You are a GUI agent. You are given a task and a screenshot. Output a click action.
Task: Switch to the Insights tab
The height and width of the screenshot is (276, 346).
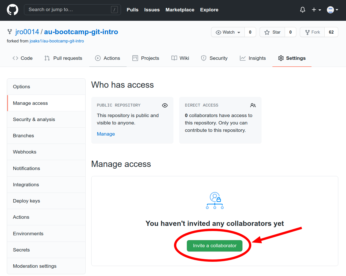(253, 58)
